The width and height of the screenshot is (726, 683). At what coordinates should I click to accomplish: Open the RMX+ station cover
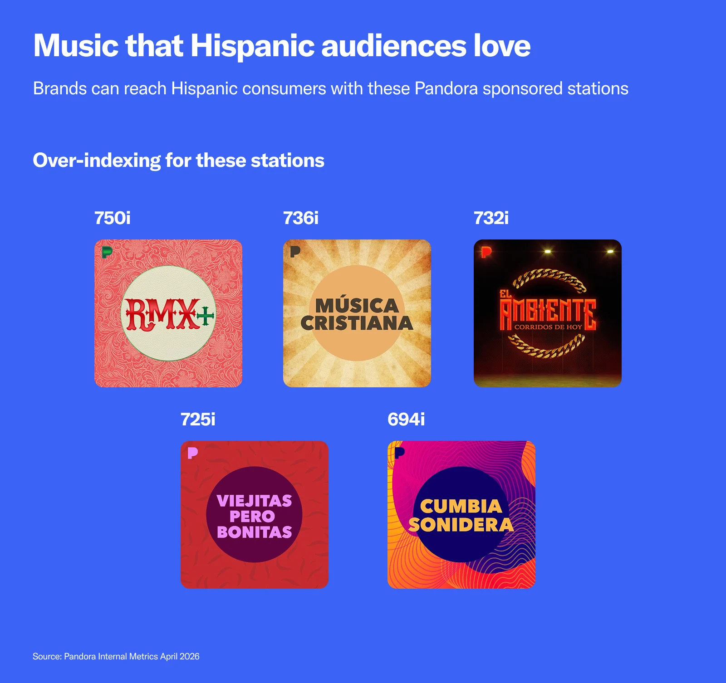click(168, 313)
